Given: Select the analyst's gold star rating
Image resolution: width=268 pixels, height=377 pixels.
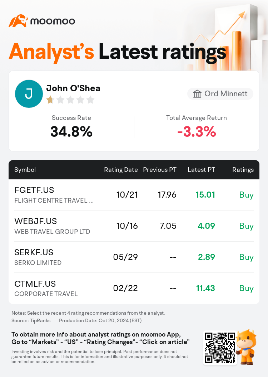Looking at the screenshot, I should pyautogui.click(x=50, y=100).
